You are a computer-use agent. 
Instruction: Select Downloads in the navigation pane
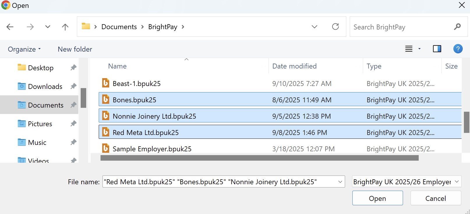(45, 87)
